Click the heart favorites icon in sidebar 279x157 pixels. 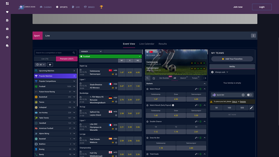7,12
